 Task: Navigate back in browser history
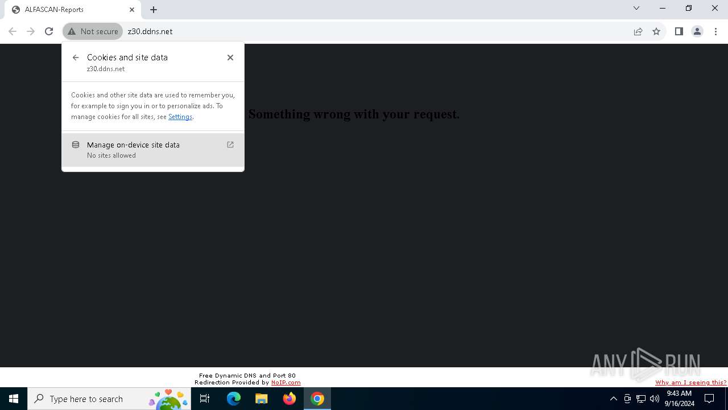(13, 31)
